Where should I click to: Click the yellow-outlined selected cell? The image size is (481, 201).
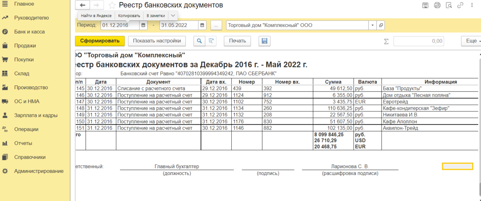tap(457, 166)
